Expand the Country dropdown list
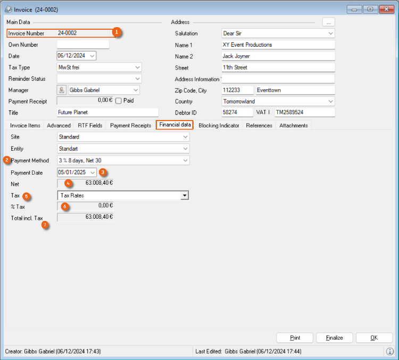 (330, 101)
